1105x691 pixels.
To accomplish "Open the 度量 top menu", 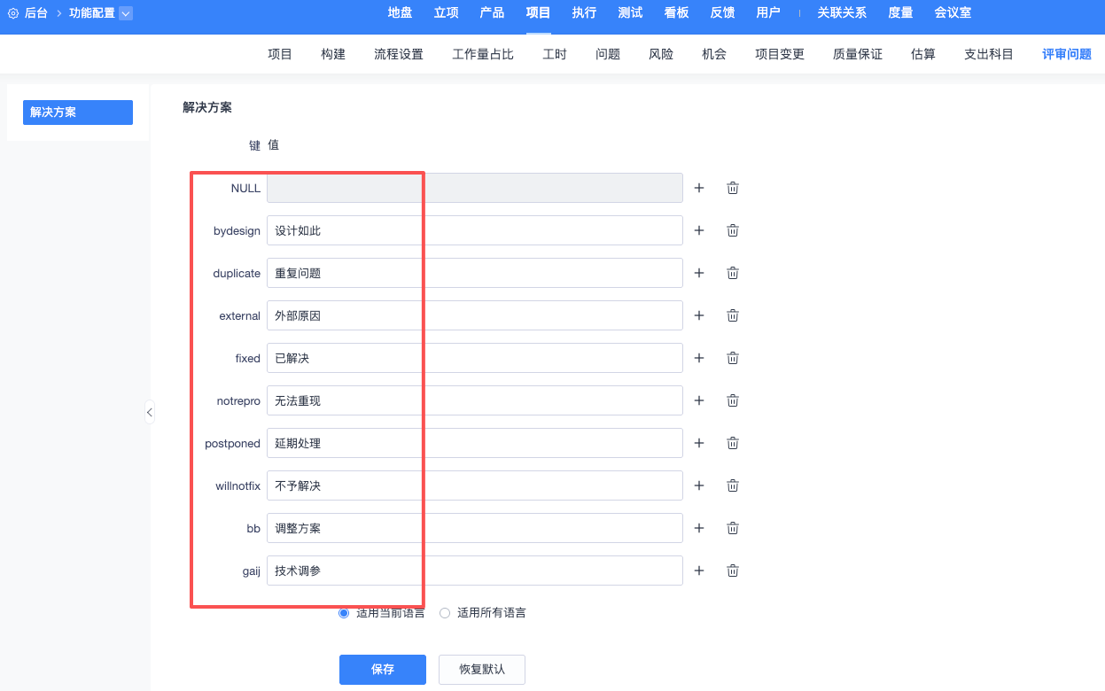I will (x=900, y=13).
